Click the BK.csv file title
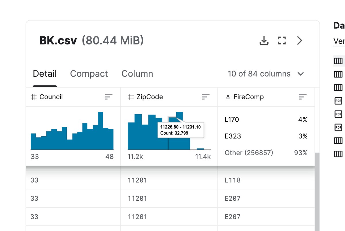 point(58,40)
